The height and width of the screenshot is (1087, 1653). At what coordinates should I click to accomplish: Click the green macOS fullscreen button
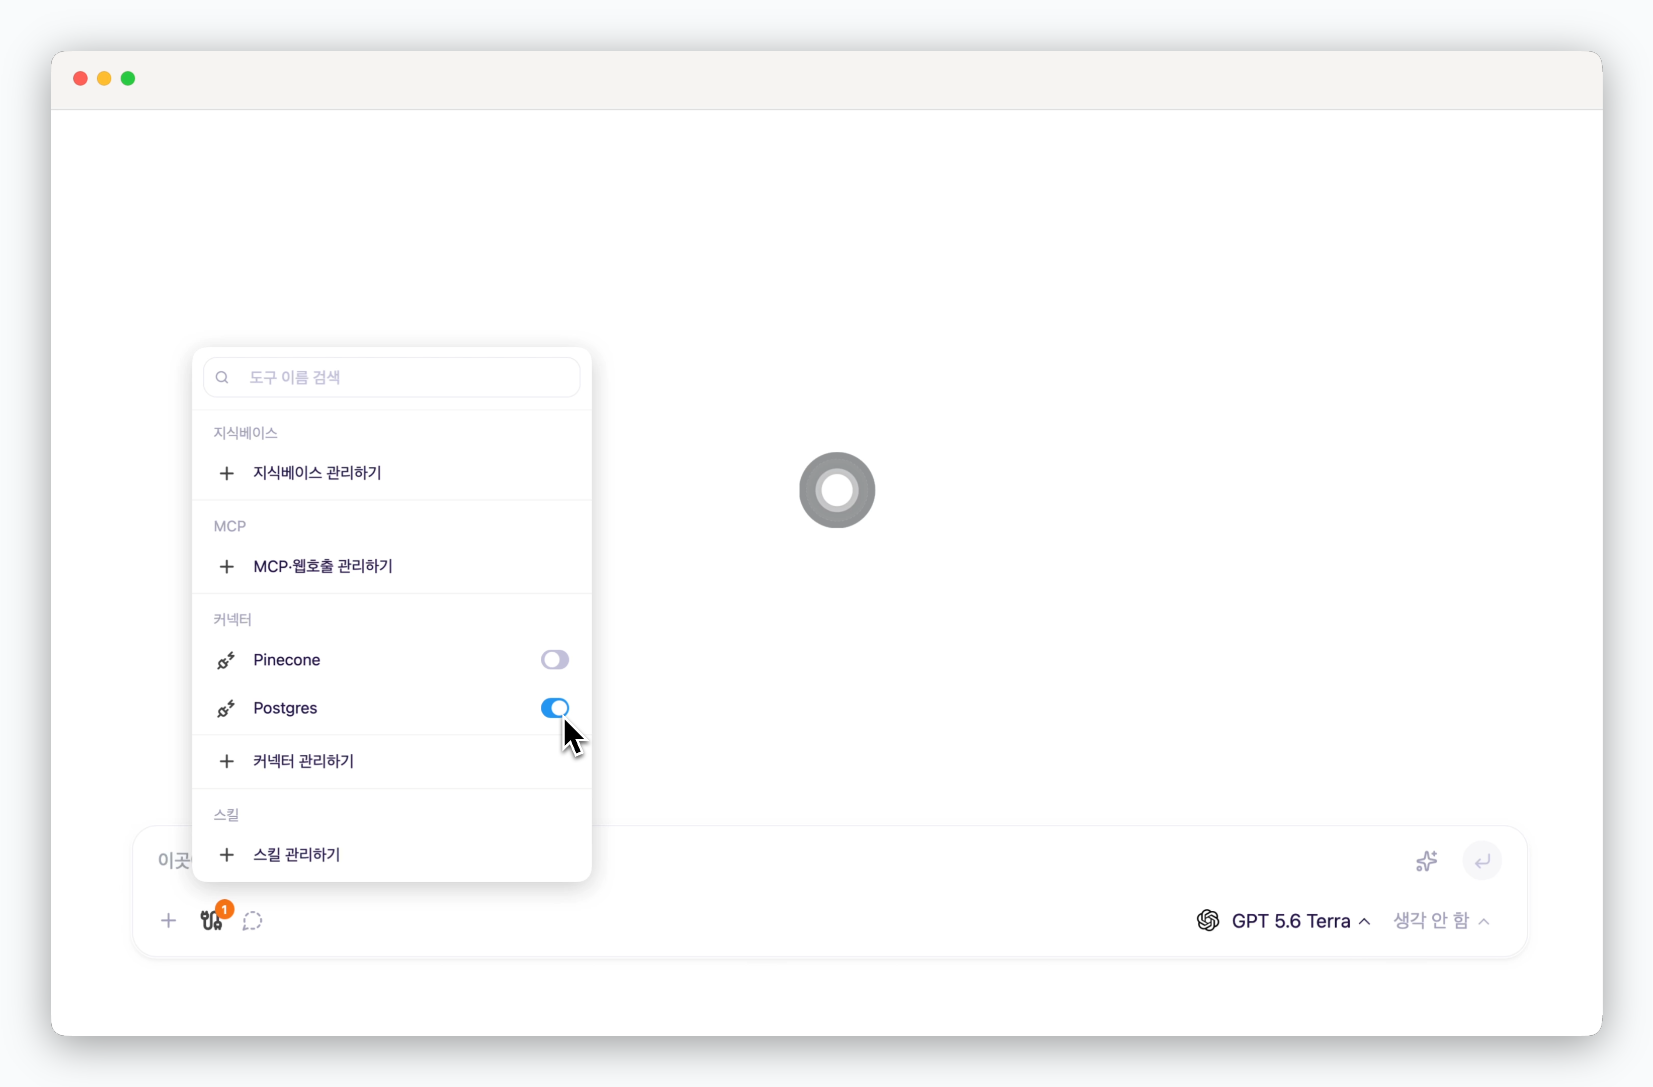point(128,79)
